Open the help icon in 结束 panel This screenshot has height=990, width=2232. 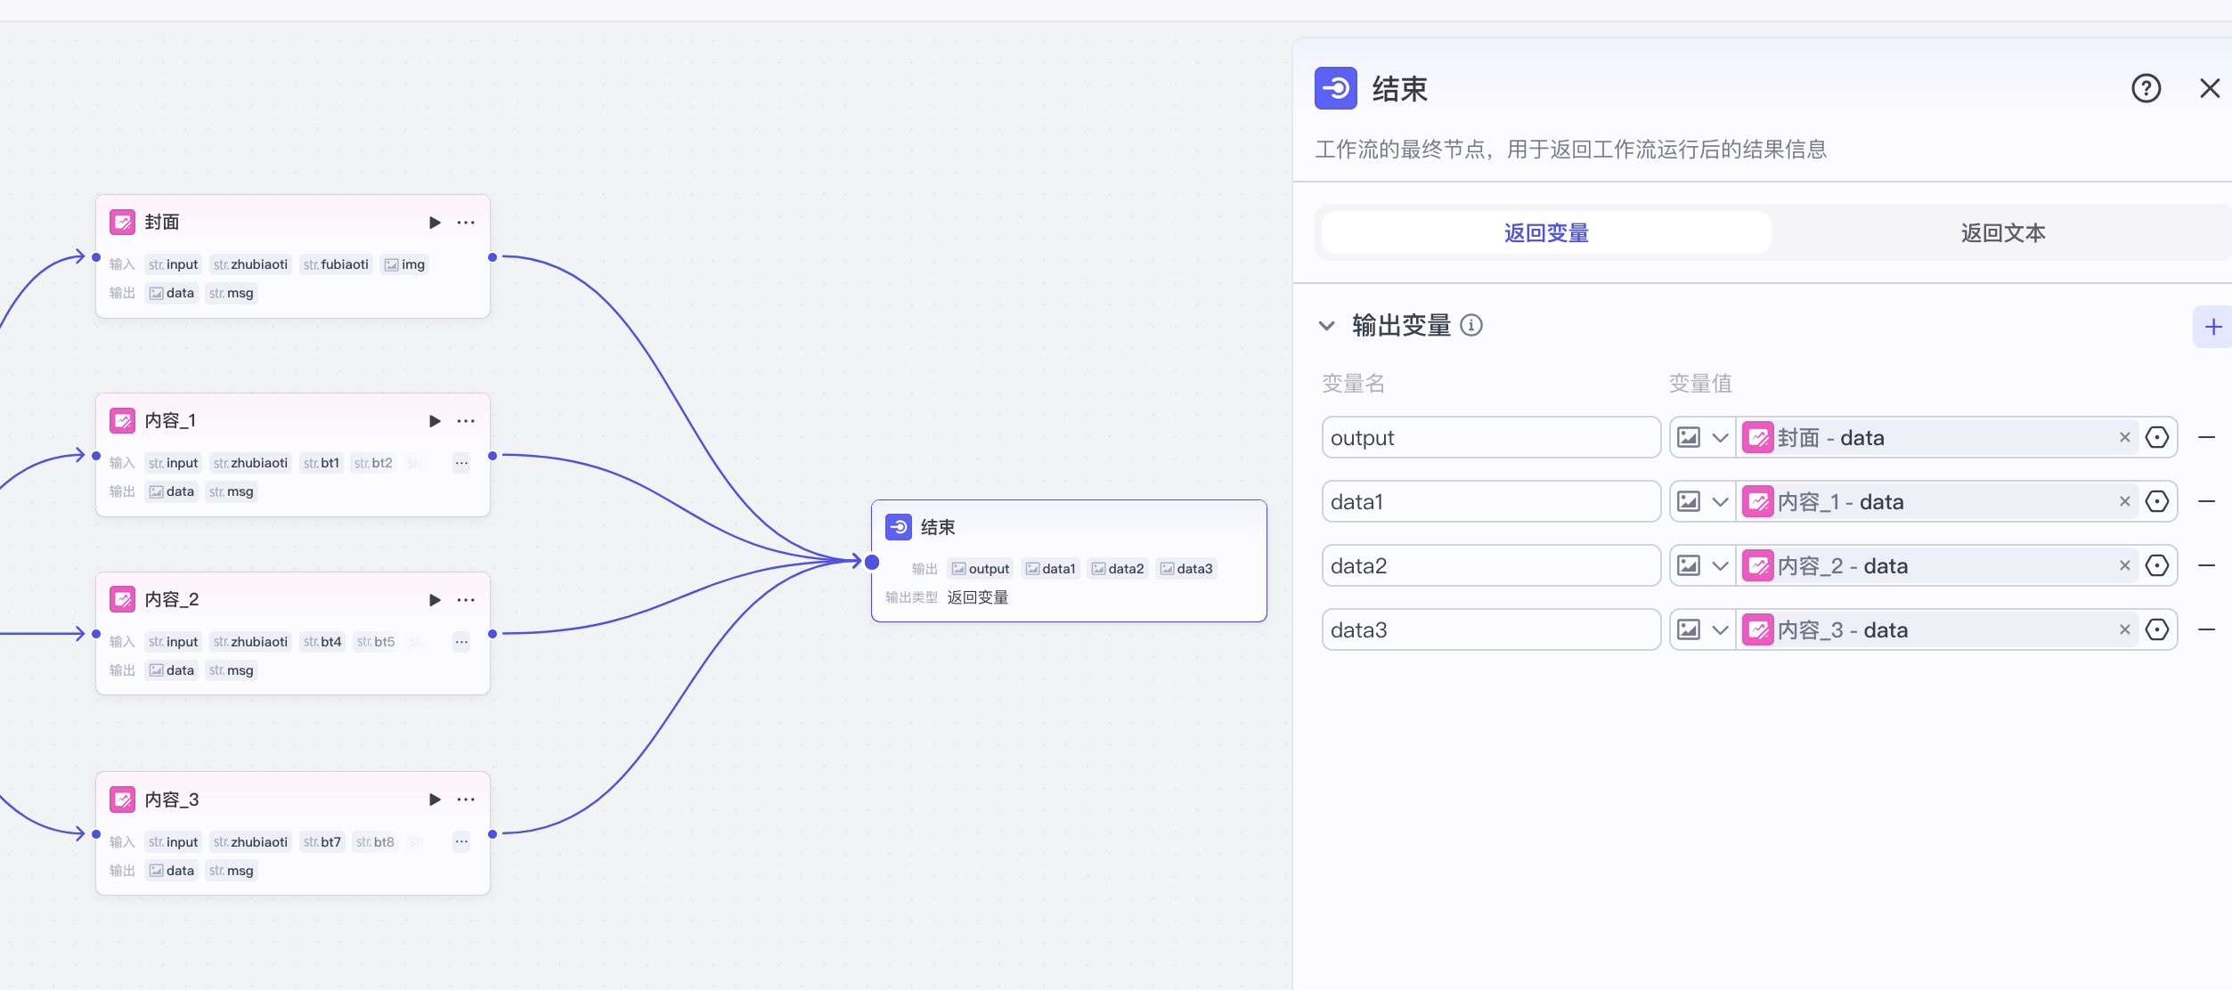click(2146, 88)
